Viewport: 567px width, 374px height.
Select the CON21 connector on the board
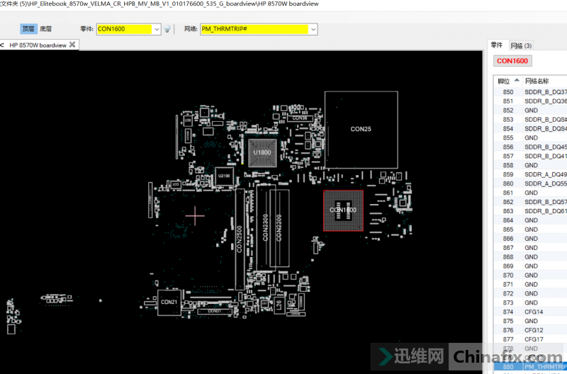pyautogui.click(x=169, y=302)
